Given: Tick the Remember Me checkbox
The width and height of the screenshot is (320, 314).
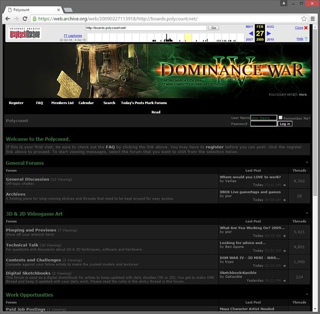Looking at the screenshot, I should point(280,117).
